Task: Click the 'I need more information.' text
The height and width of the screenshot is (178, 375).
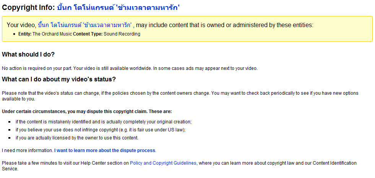Action: point(28,150)
